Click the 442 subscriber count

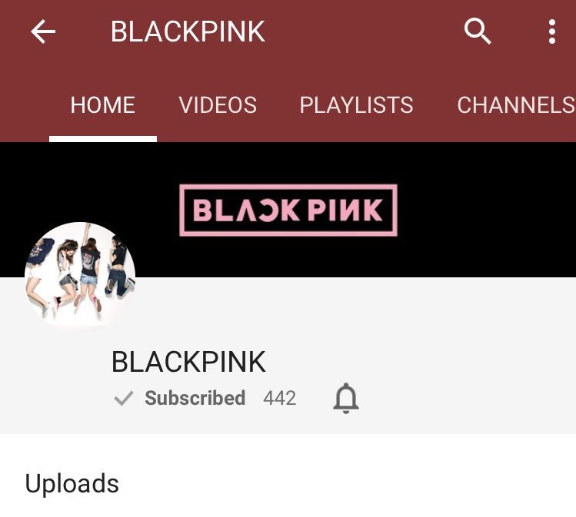click(x=280, y=399)
